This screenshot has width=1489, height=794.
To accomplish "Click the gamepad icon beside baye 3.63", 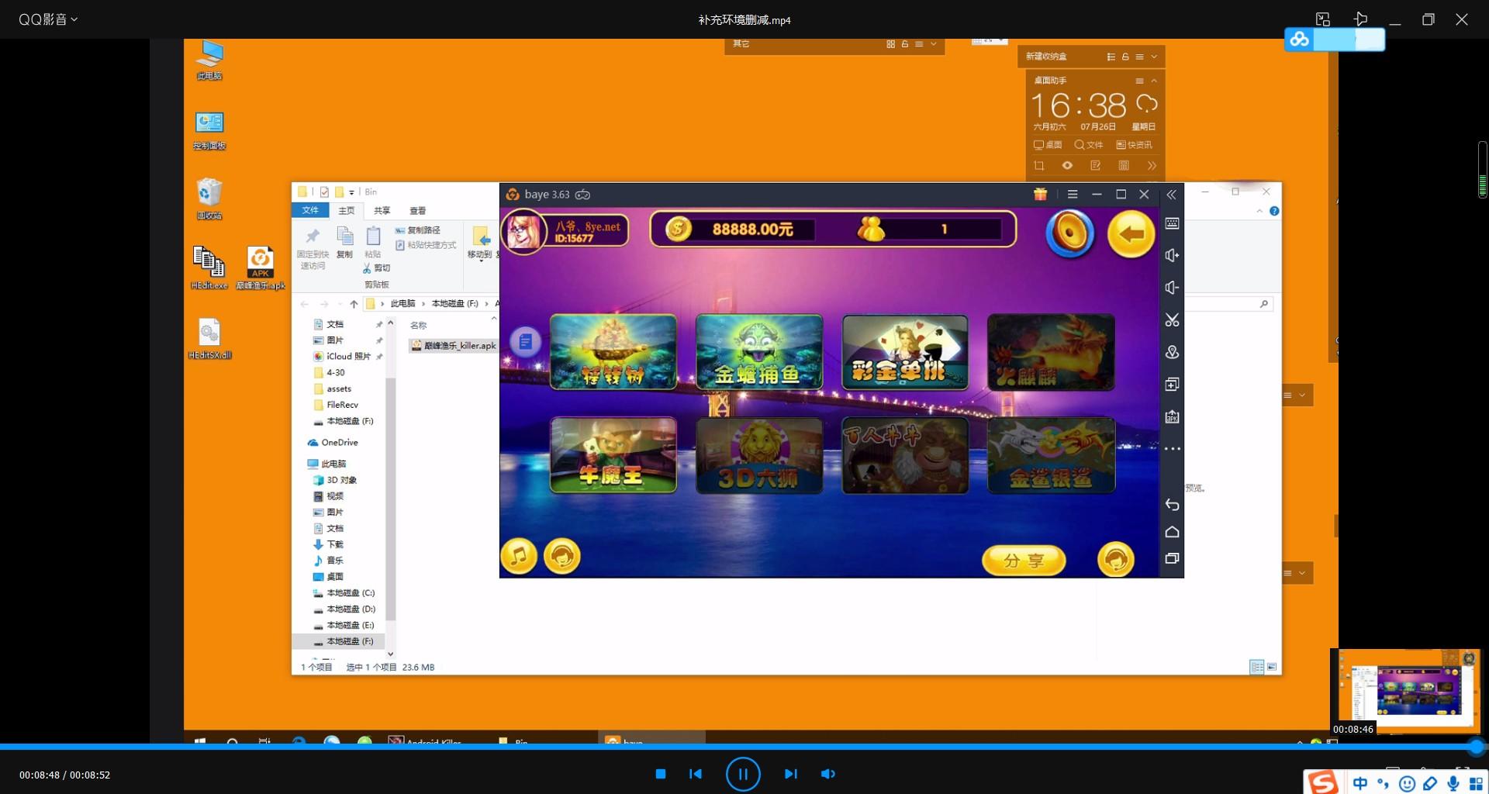I will (x=582, y=195).
